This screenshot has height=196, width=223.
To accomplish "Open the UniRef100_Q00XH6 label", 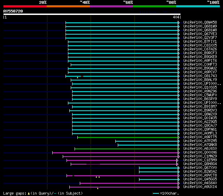I will coord(200,153).
